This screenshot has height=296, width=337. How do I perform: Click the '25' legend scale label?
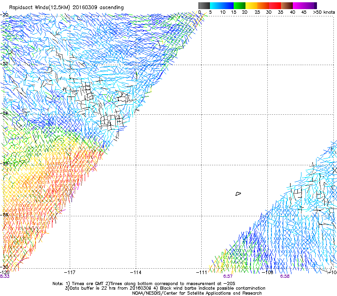[x=257, y=12]
